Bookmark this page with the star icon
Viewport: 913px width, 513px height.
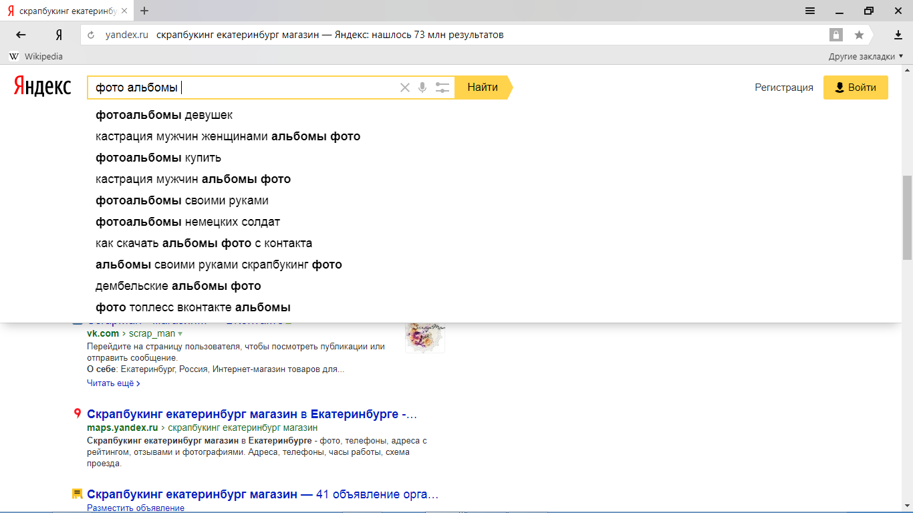point(859,35)
